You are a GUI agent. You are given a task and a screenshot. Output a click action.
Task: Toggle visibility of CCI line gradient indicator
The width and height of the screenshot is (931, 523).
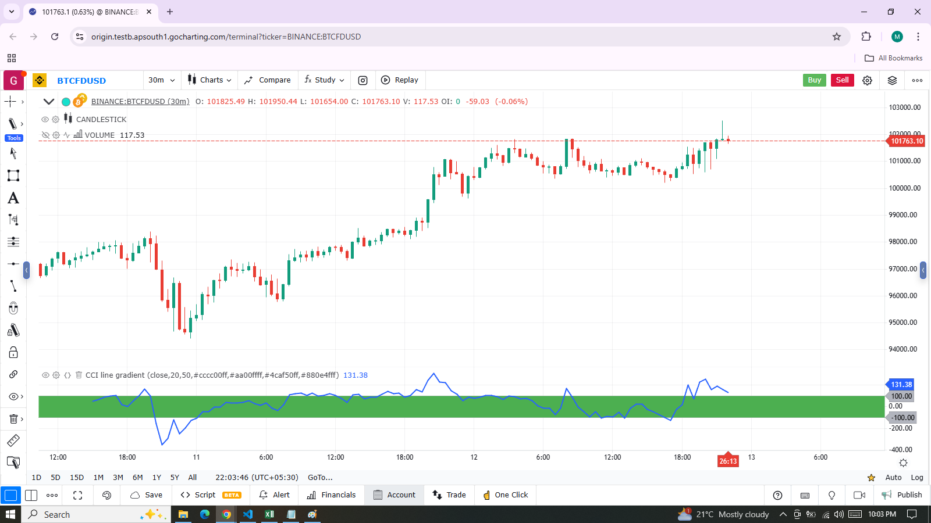point(45,375)
